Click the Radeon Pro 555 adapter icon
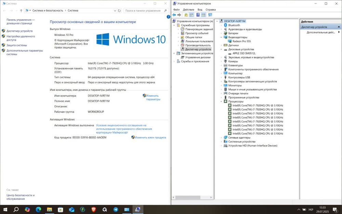Image resolution: width=342 pixels, height=214 pixels. coord(230,41)
